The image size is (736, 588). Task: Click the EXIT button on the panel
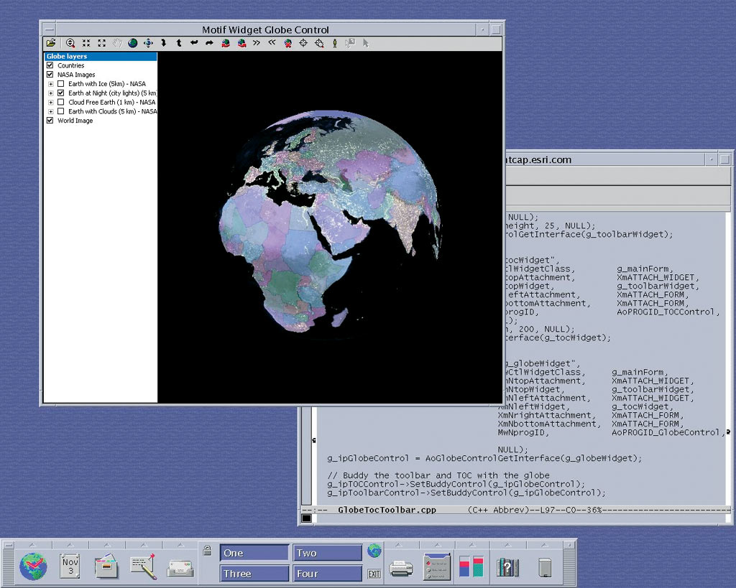pyautogui.click(x=374, y=574)
